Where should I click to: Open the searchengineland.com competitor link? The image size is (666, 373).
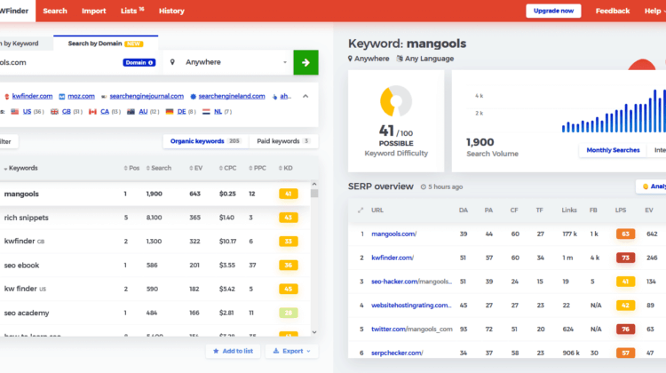tap(232, 97)
